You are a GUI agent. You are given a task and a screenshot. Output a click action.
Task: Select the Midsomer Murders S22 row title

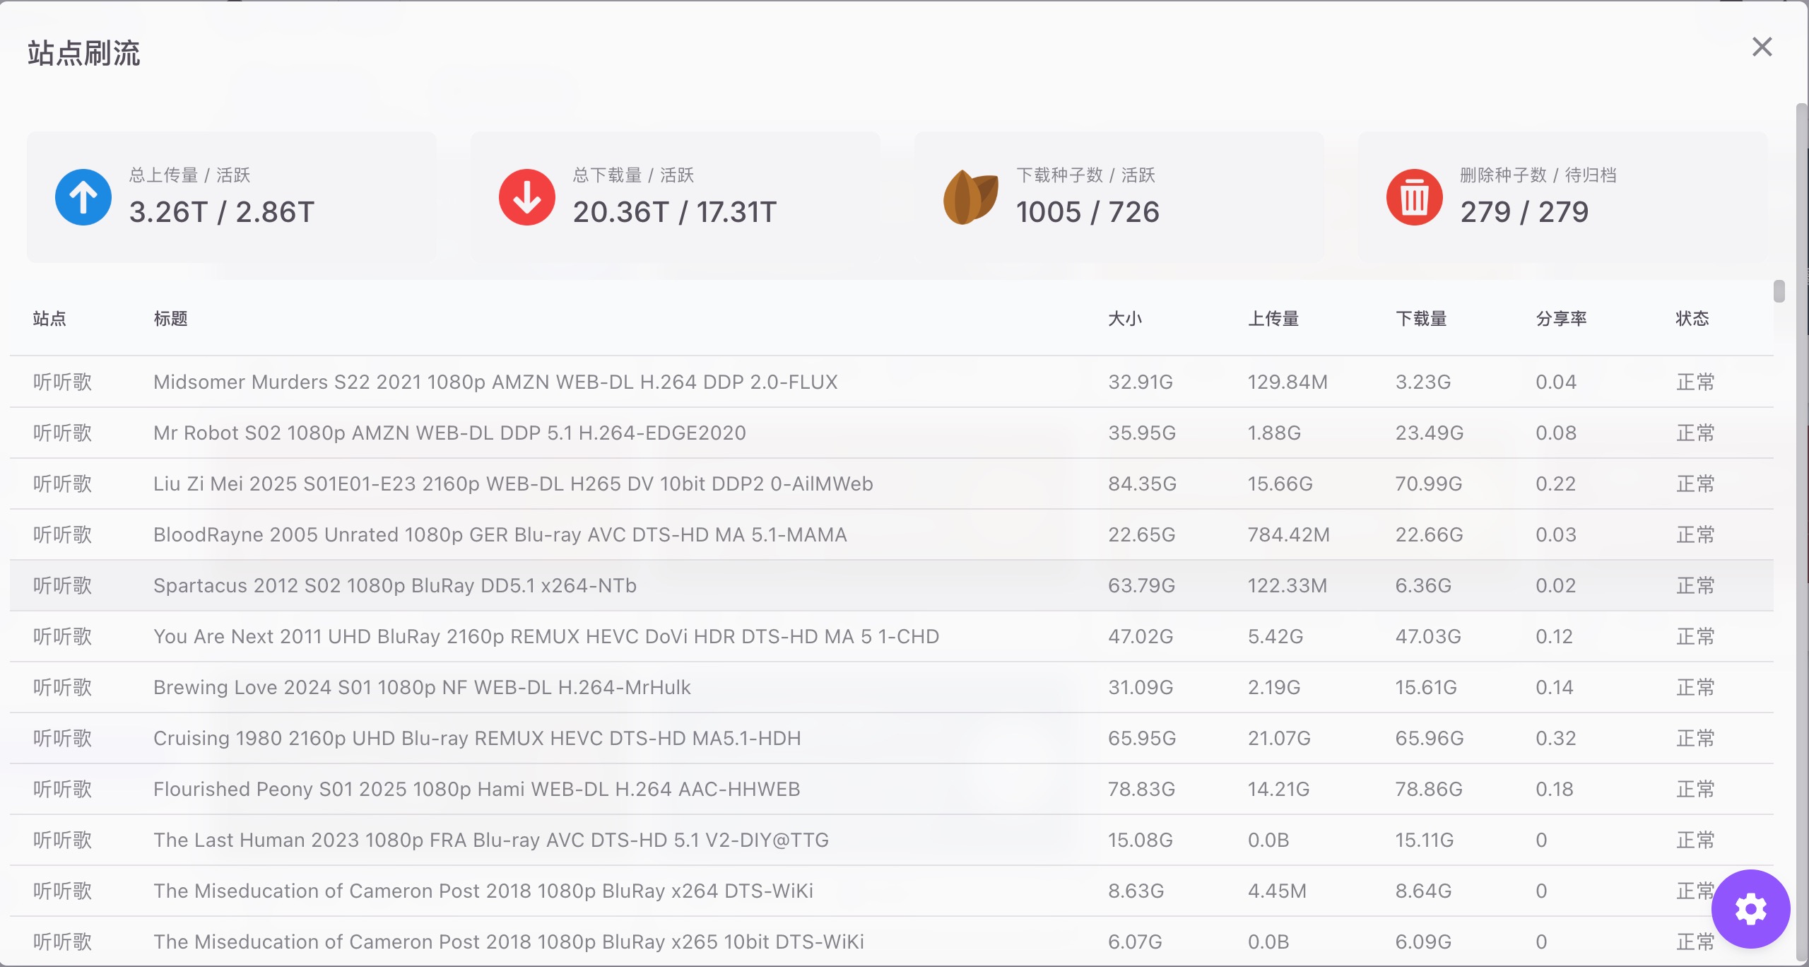click(x=495, y=382)
